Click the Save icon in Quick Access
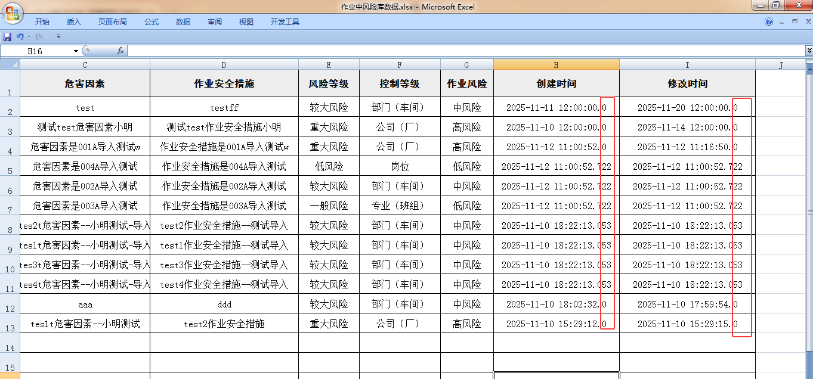 pyautogui.click(x=7, y=37)
